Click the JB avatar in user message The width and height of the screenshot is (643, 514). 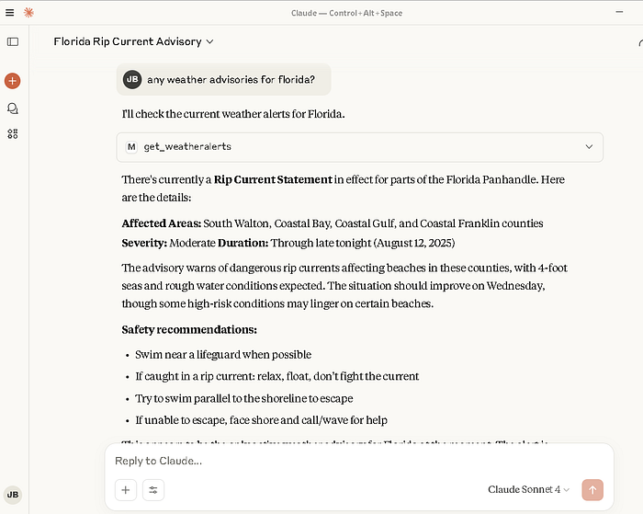(x=132, y=80)
